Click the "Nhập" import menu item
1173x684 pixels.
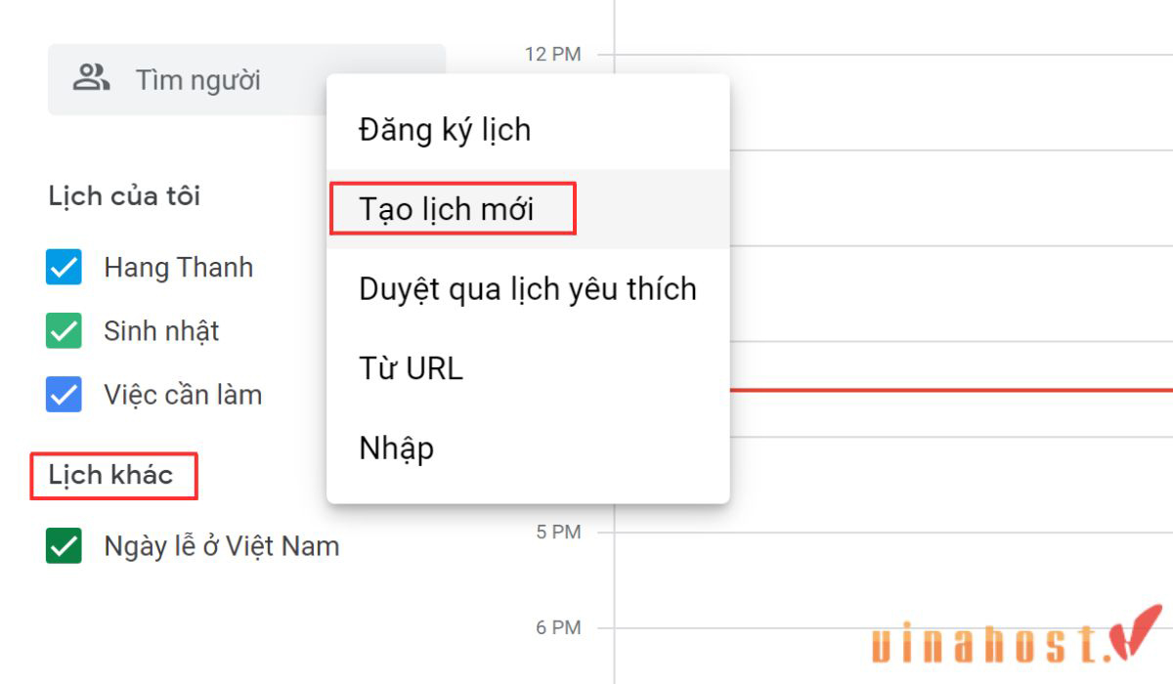pos(528,449)
